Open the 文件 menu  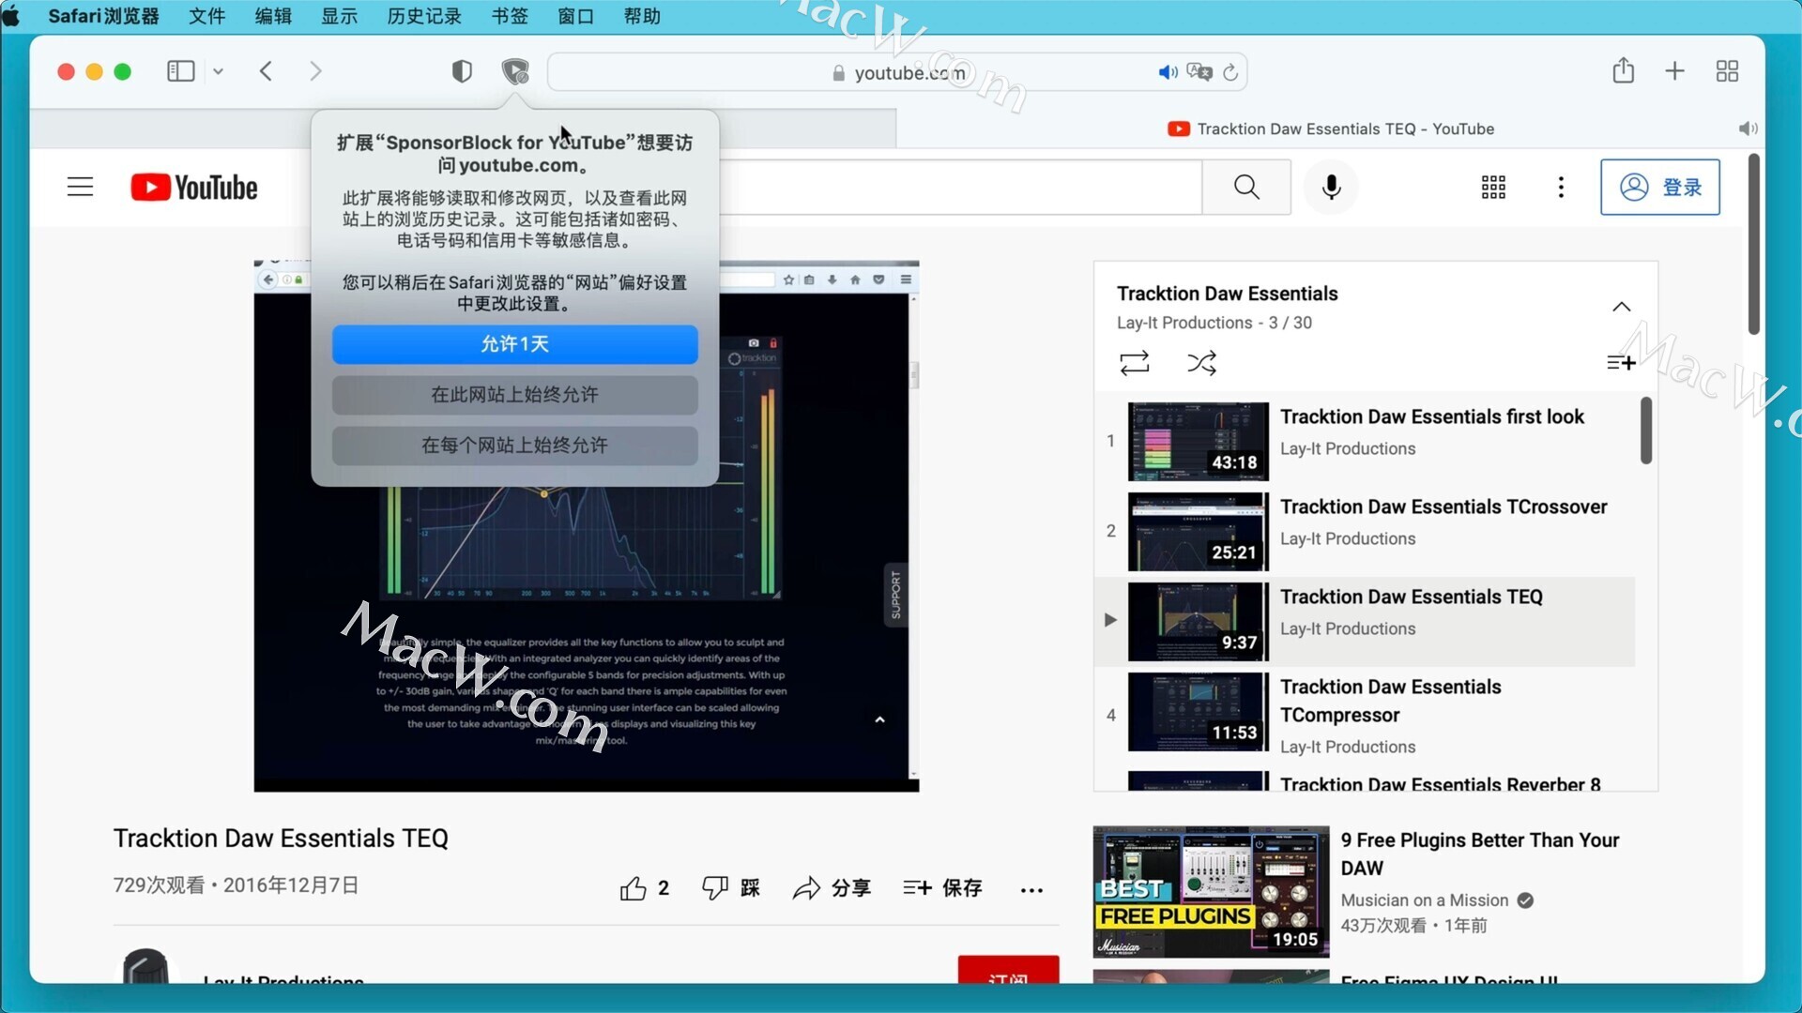[x=206, y=16]
